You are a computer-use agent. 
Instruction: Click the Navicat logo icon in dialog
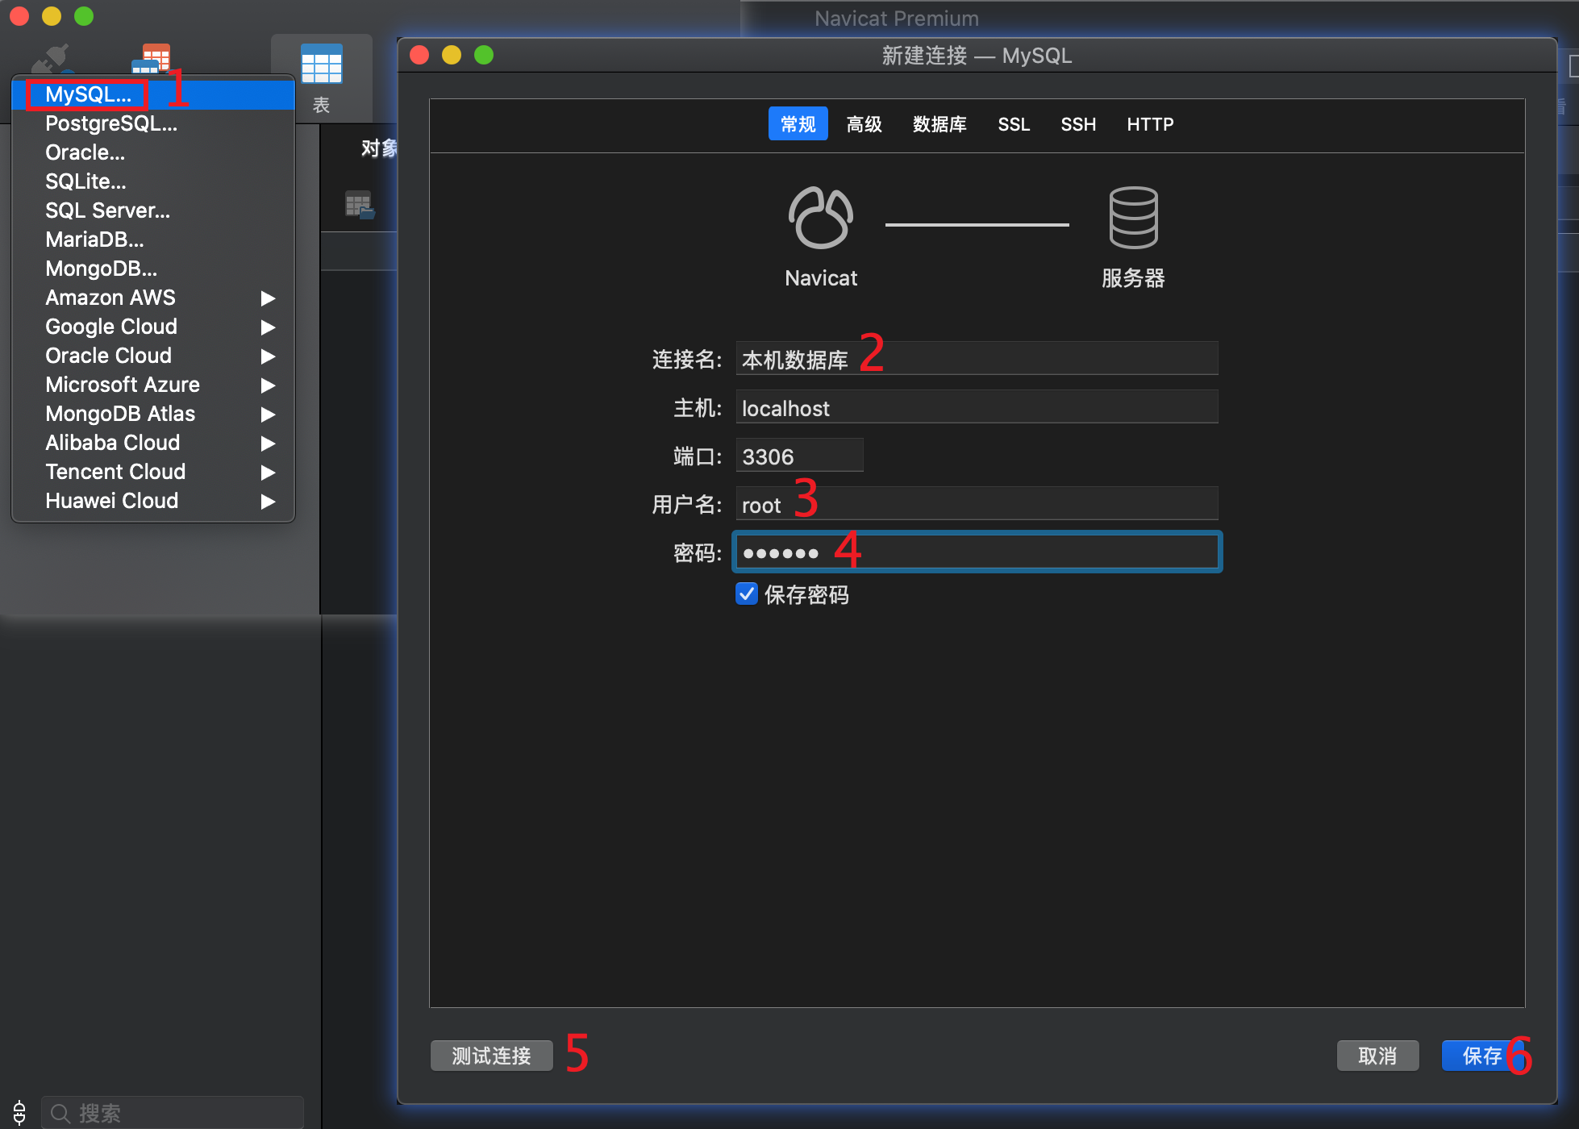coord(820,217)
